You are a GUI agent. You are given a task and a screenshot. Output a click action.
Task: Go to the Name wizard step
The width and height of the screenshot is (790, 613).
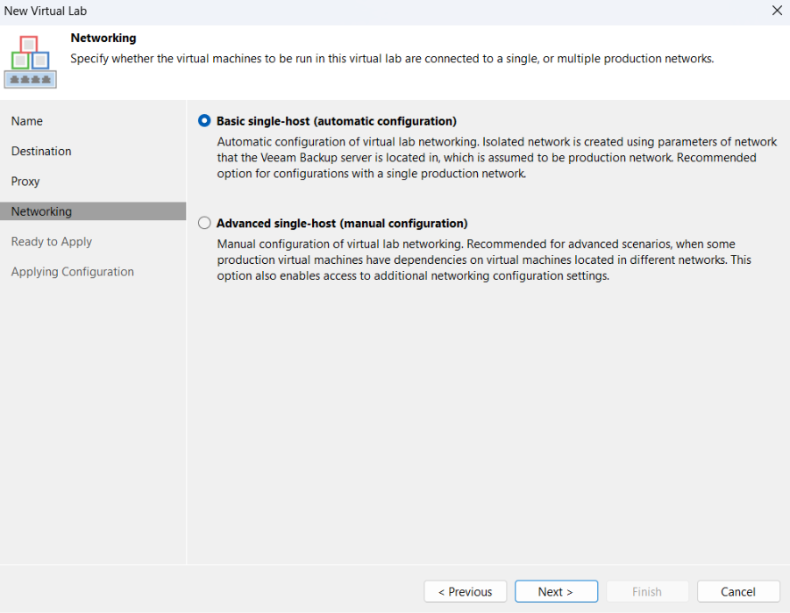coord(27,121)
